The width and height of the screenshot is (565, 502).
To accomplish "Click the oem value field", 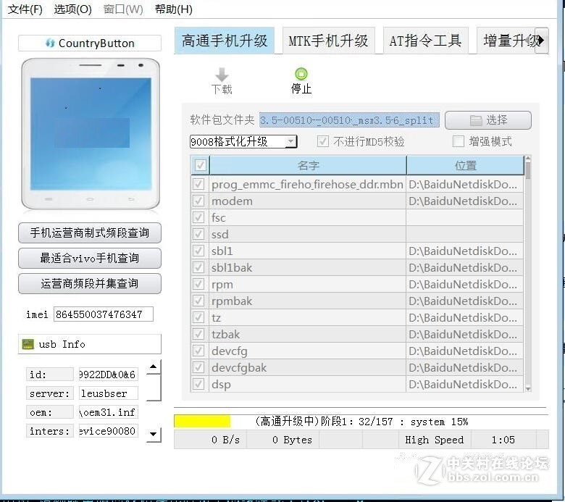I will [x=108, y=412].
